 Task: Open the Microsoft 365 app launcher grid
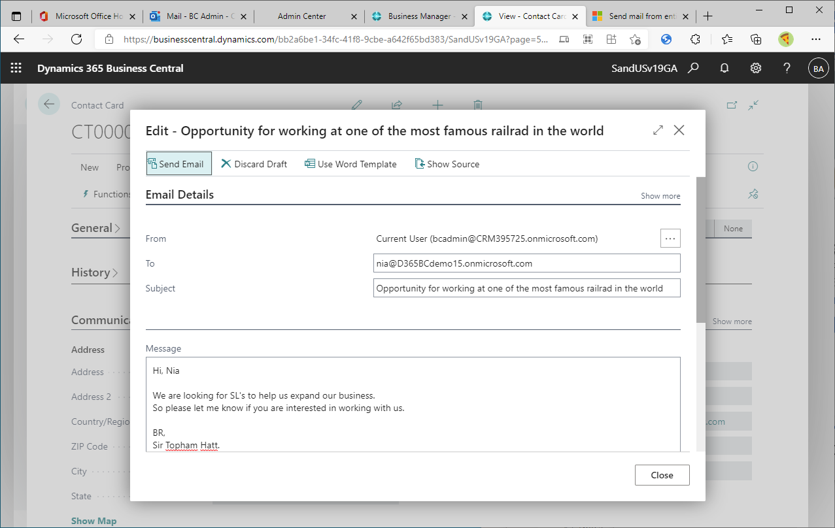point(14,67)
